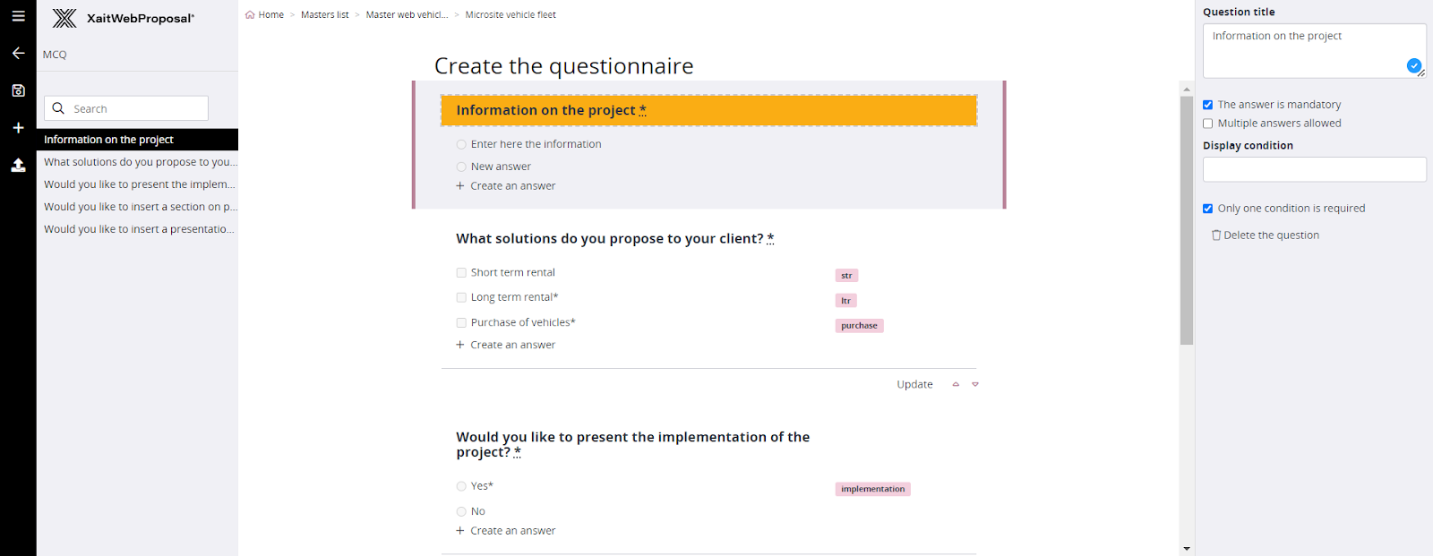Viewport: 1433px width, 556px height.
Task: Select the 'Short term rental' checkbox
Action: [x=461, y=272]
